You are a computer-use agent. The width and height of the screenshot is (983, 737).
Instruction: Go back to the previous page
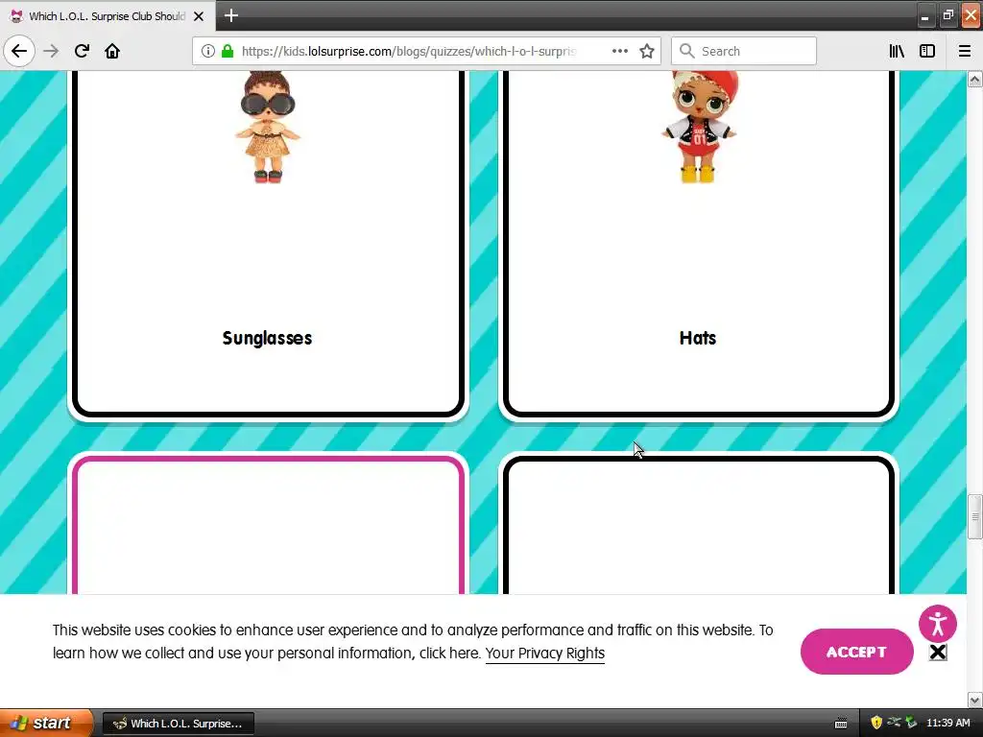19,51
